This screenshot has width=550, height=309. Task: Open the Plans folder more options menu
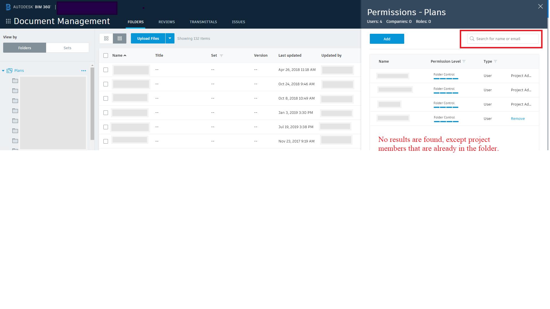(x=84, y=71)
